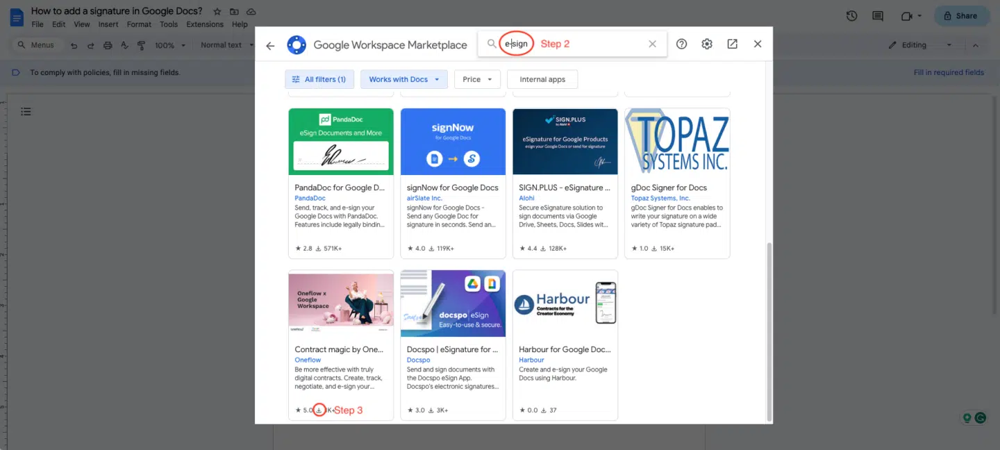Viewport: 1000px width, 450px height.
Task: Click the Grammarly icon in the corner
Action: coord(981,418)
